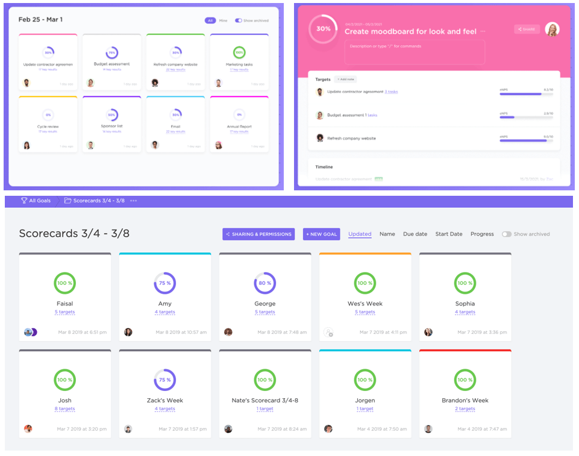The width and height of the screenshot is (579, 456).
Task: Click Sharing & Permissions button
Action: (258, 234)
